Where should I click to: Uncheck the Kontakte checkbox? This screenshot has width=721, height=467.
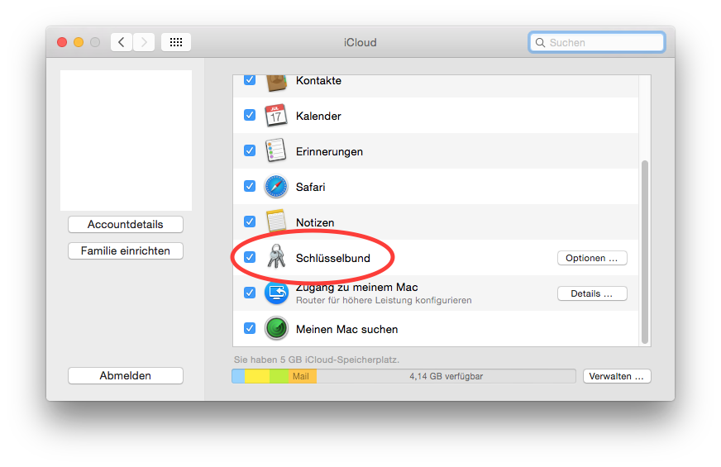250,80
